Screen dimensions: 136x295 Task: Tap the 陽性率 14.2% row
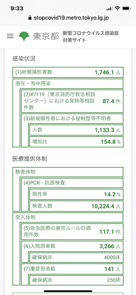coord(76,194)
